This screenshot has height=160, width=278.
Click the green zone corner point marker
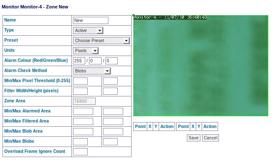(x=133, y=16)
